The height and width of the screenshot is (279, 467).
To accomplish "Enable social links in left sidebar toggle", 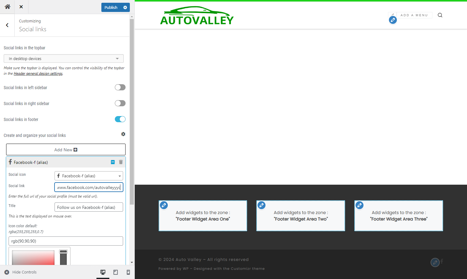I will pyautogui.click(x=120, y=87).
